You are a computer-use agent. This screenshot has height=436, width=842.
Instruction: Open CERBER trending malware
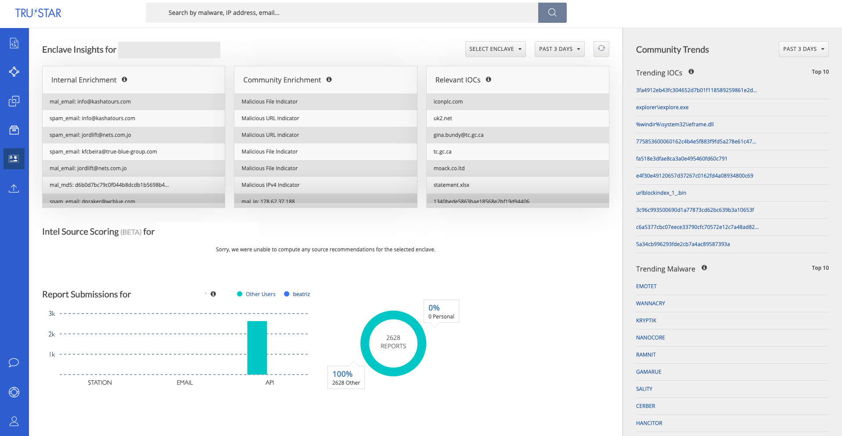click(x=645, y=406)
